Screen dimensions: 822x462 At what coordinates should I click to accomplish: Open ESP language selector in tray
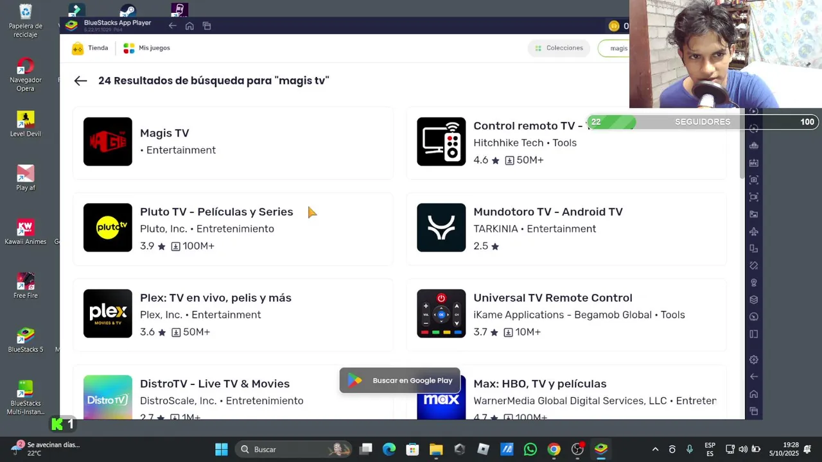[x=710, y=449]
